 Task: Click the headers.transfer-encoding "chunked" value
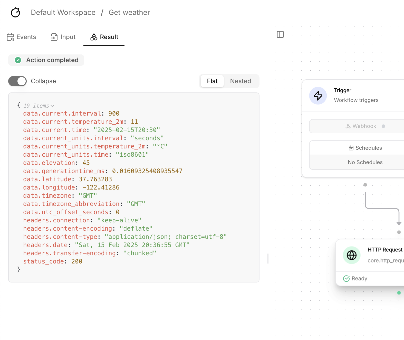pos(140,253)
